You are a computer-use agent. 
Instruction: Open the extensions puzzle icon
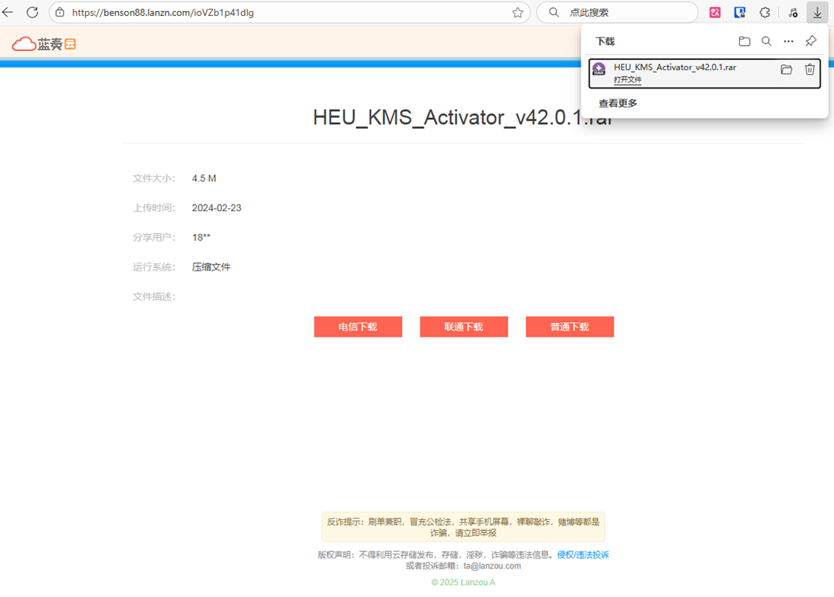[x=765, y=13]
